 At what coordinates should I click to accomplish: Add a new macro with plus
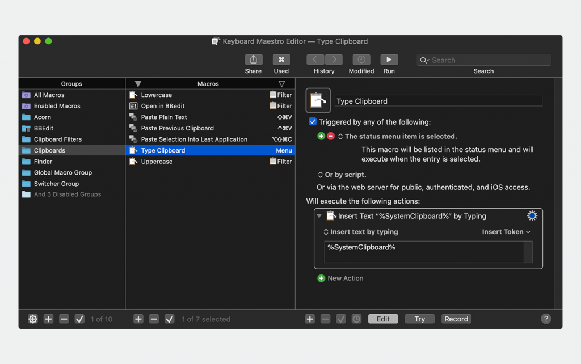[138, 319]
